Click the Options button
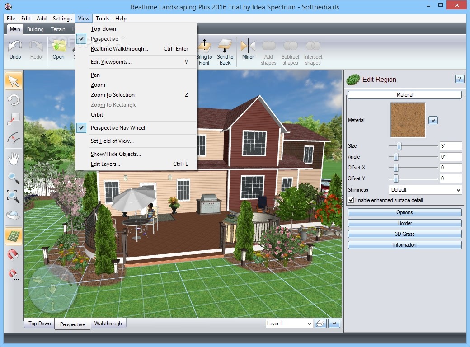470x347 pixels. click(x=404, y=212)
